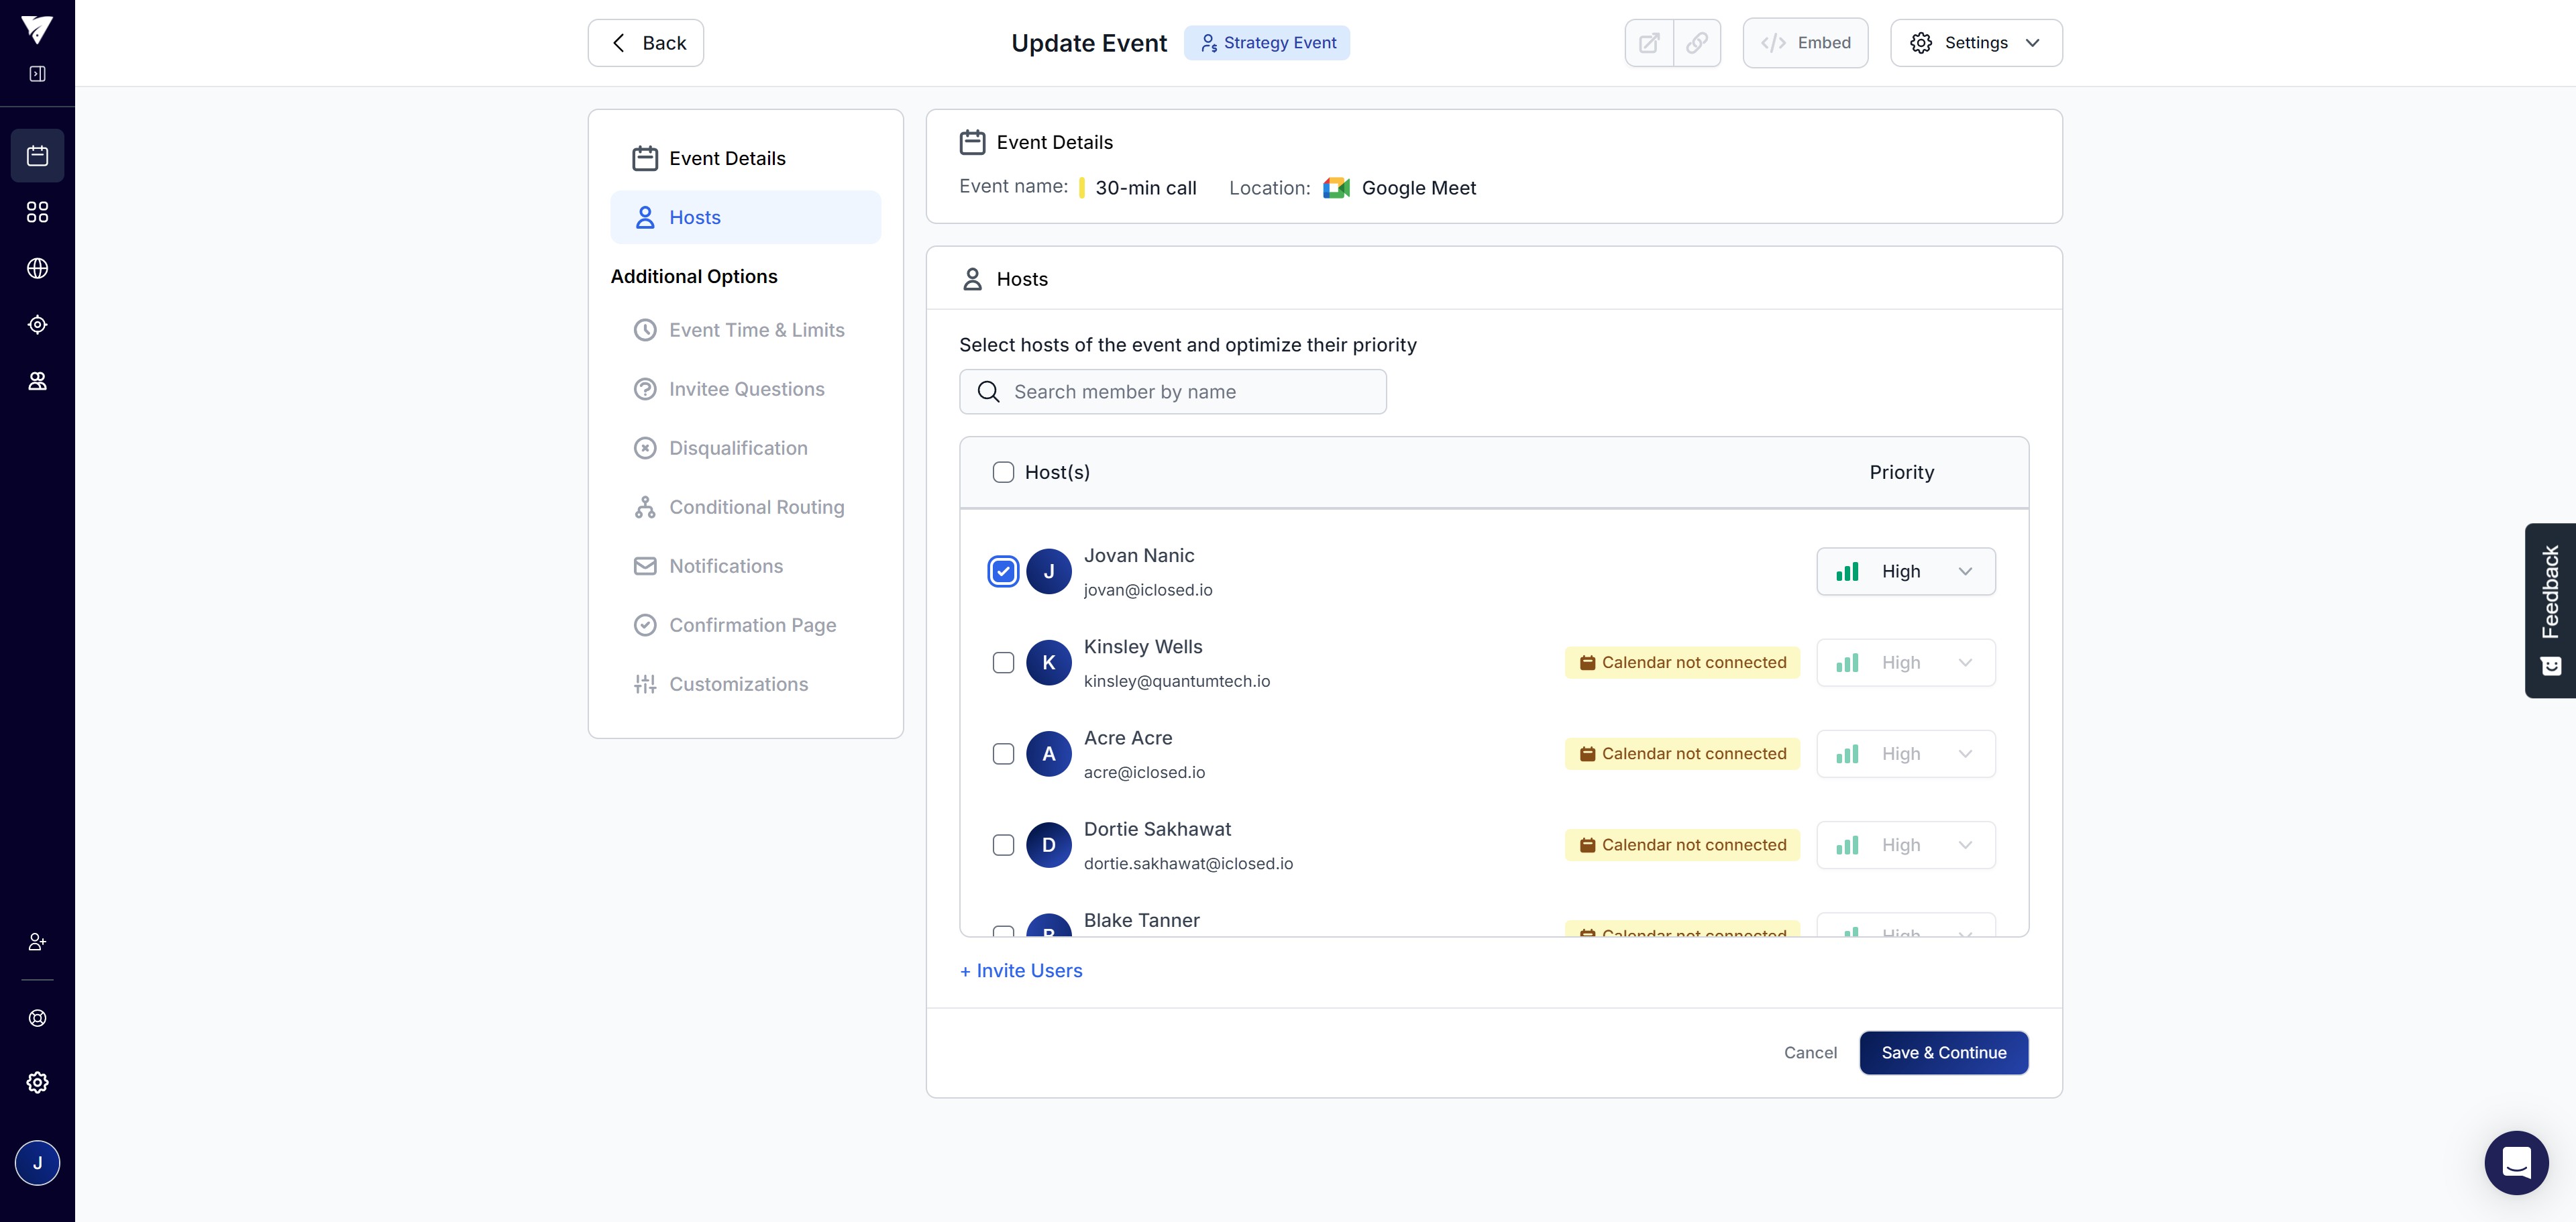Expand the Settings dropdown

click(1975, 43)
